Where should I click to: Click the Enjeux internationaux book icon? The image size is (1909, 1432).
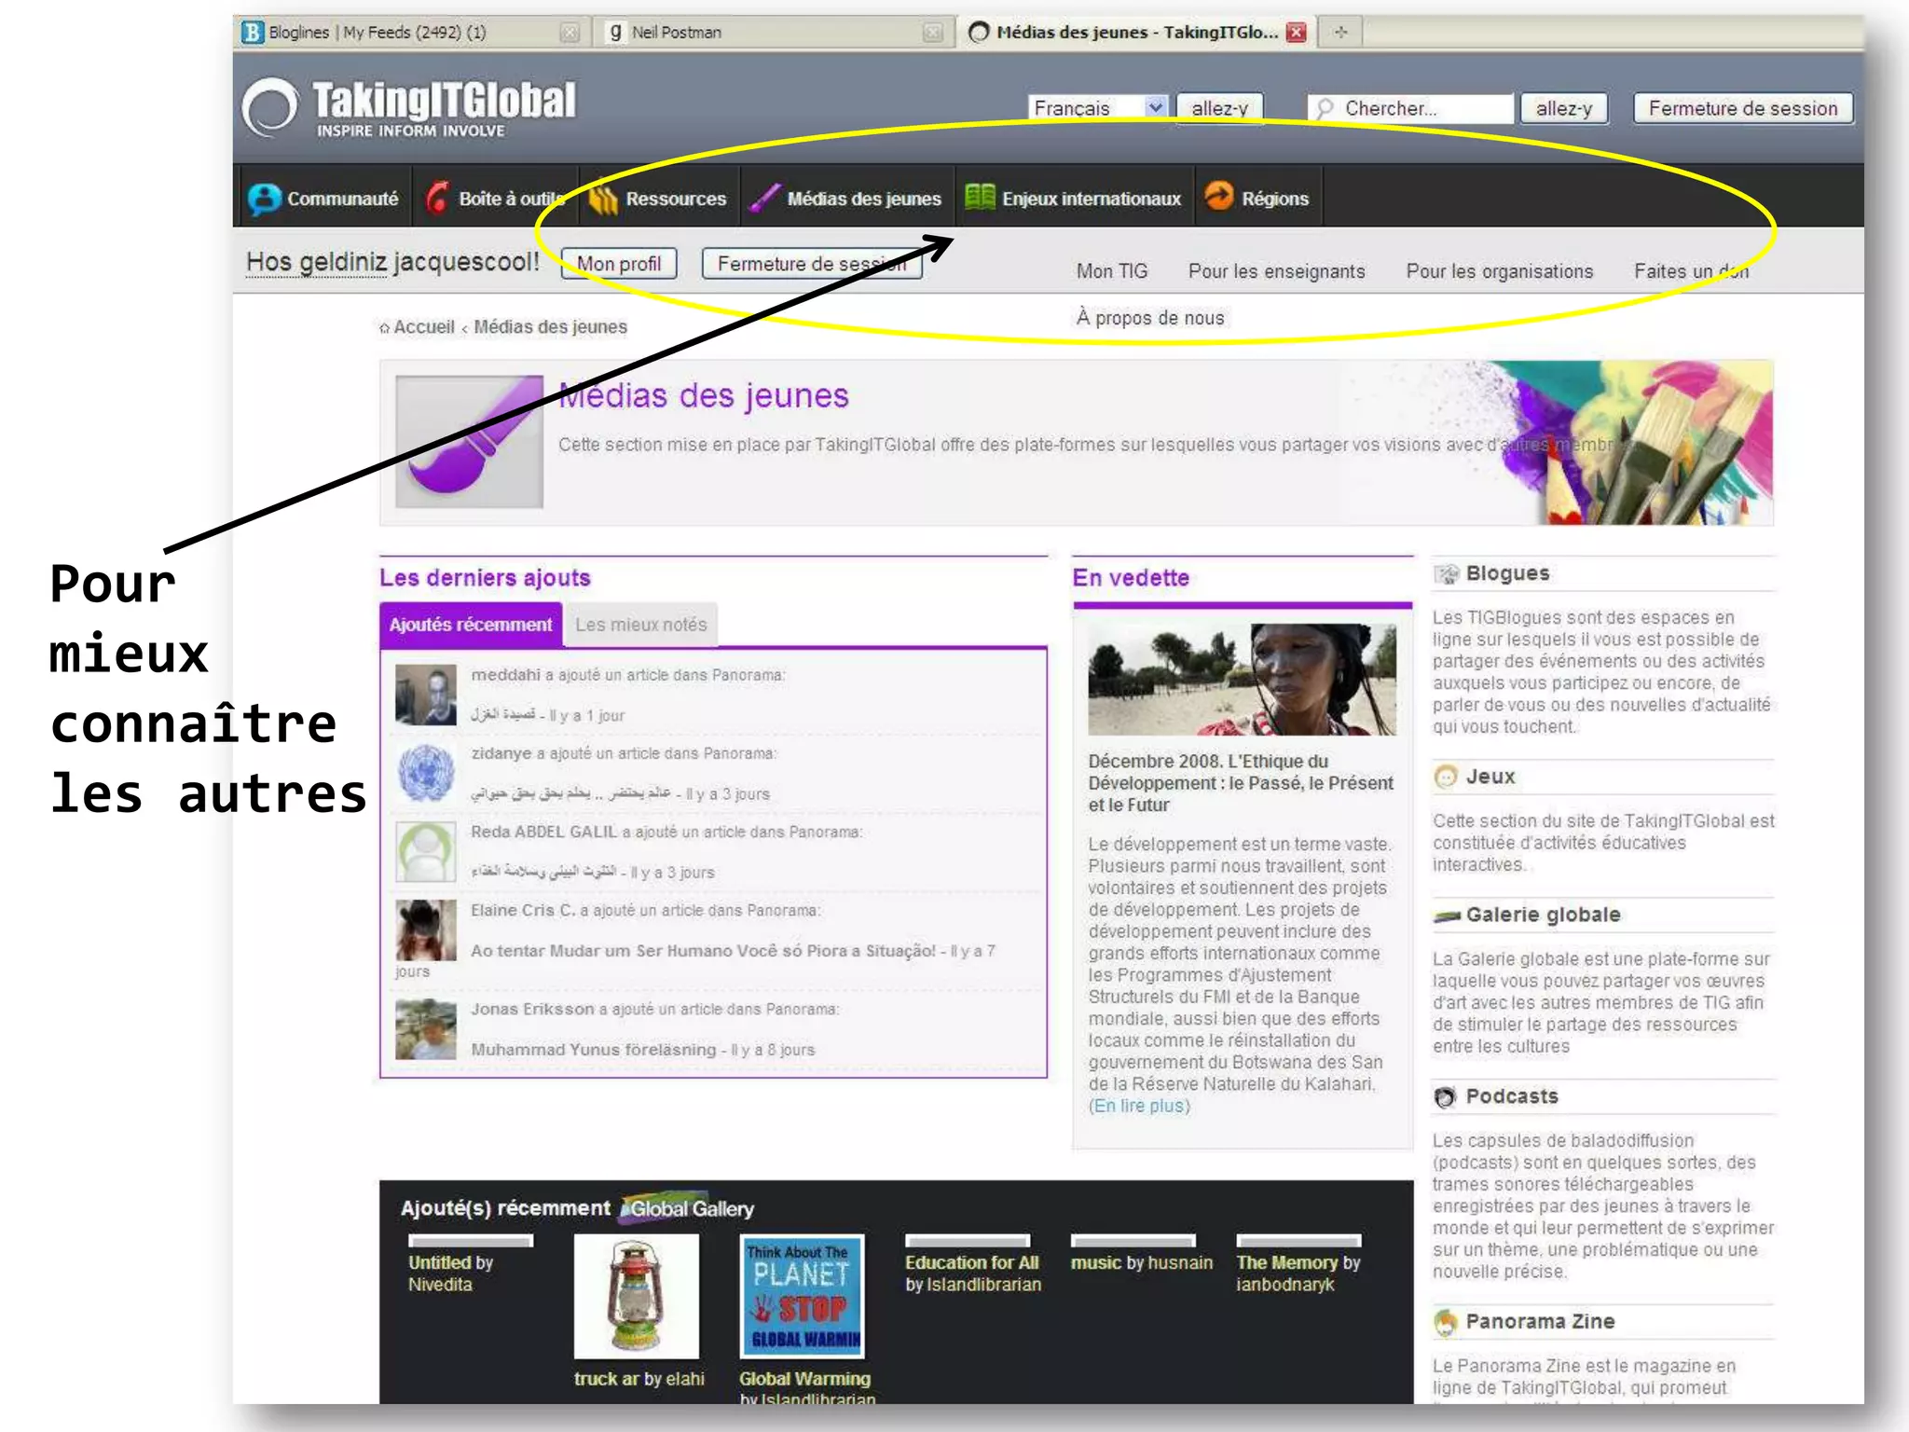980,197
